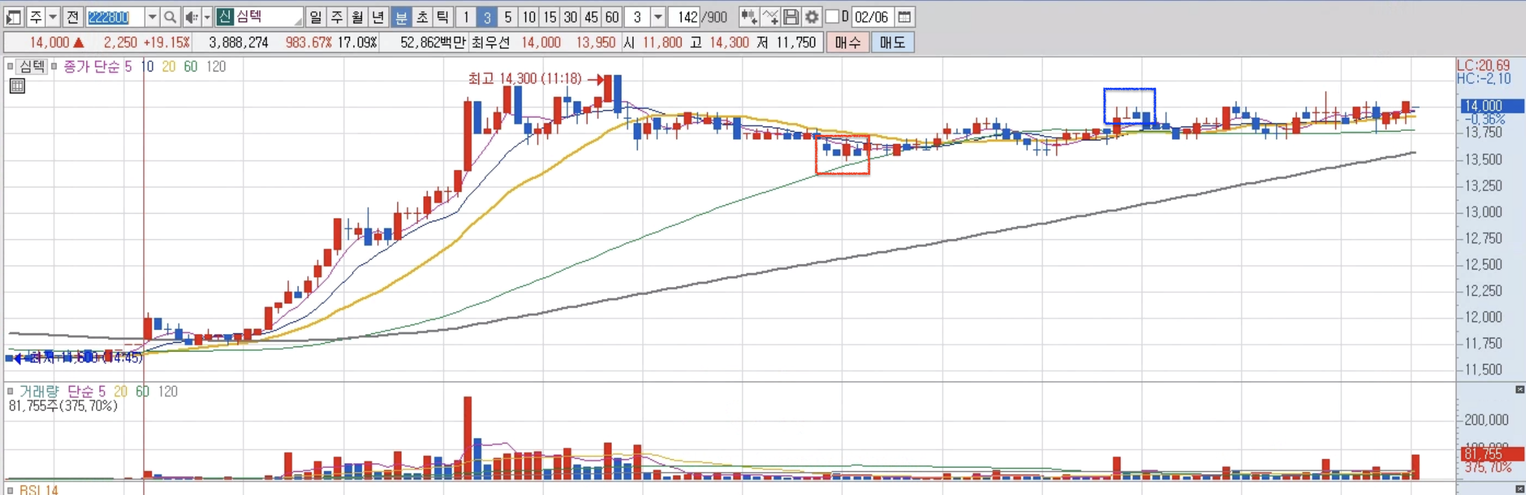Open the side panel toggle icon

(x=14, y=17)
